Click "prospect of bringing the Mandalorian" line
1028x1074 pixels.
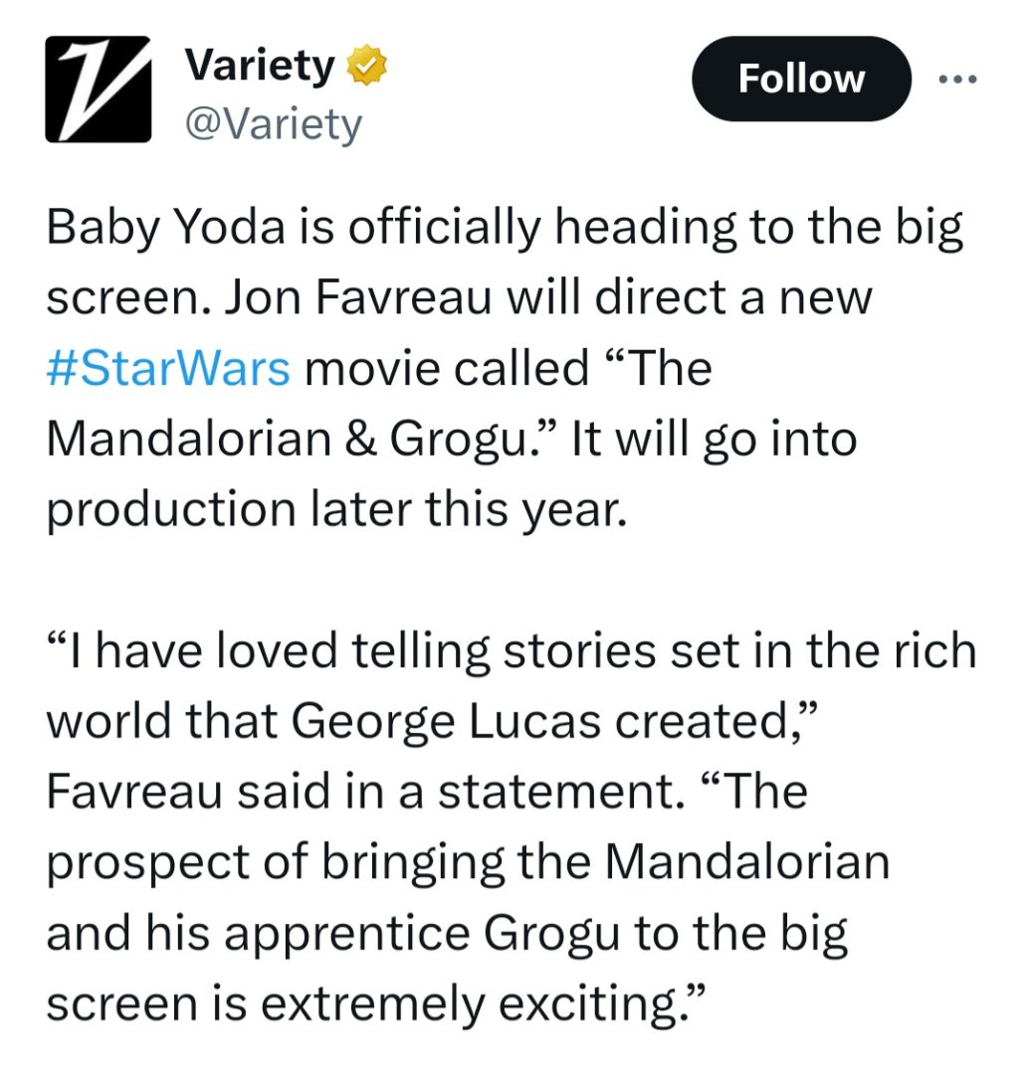(467, 862)
